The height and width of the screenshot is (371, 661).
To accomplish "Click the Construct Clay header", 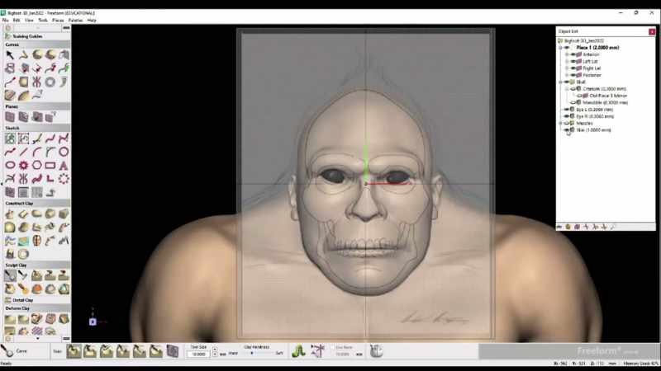I will 37,203.
